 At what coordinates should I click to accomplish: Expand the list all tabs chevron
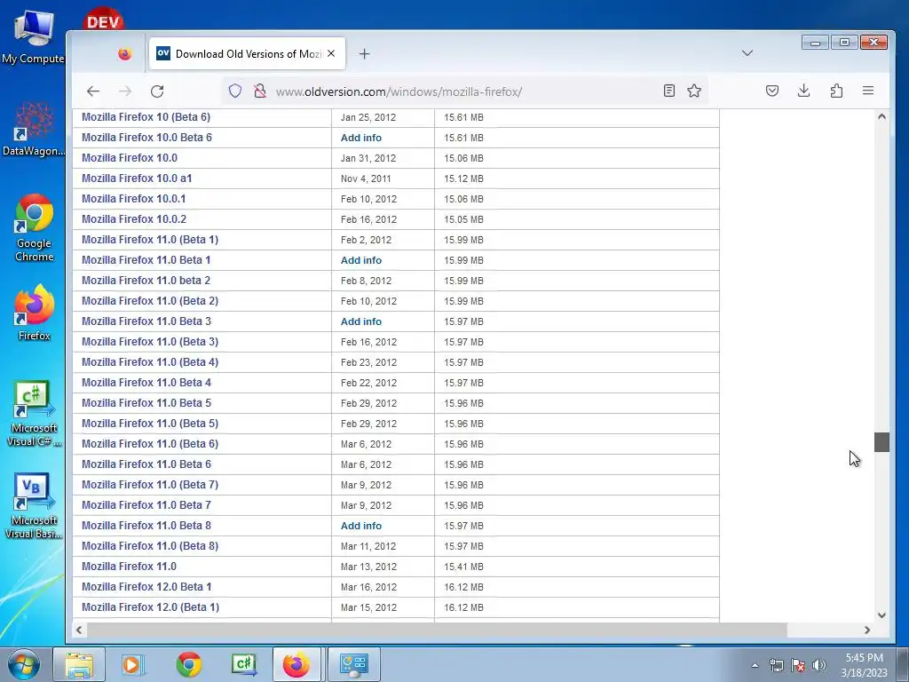[x=747, y=53]
